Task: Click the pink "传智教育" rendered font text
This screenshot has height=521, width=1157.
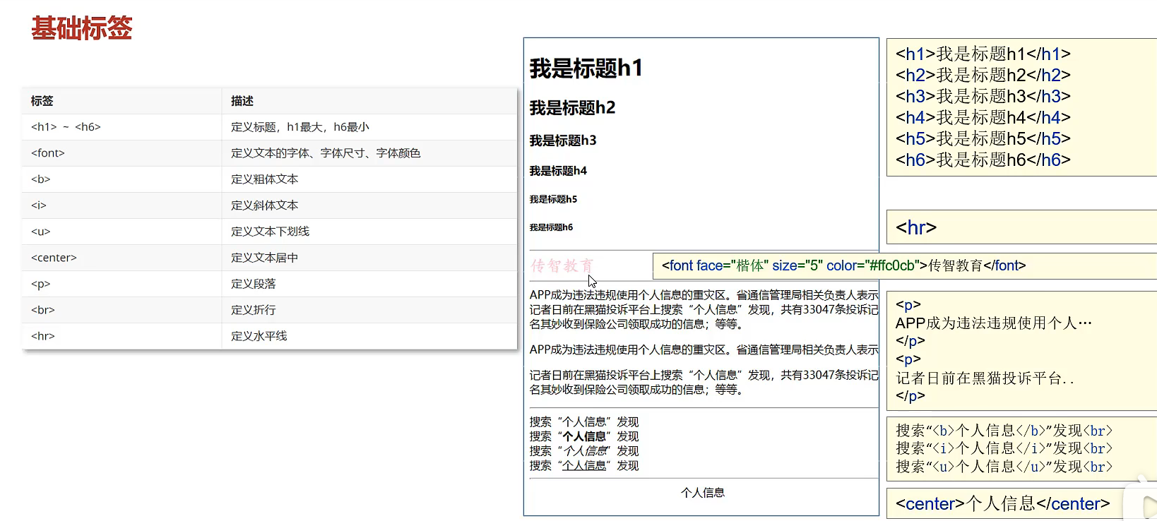Action: [562, 265]
